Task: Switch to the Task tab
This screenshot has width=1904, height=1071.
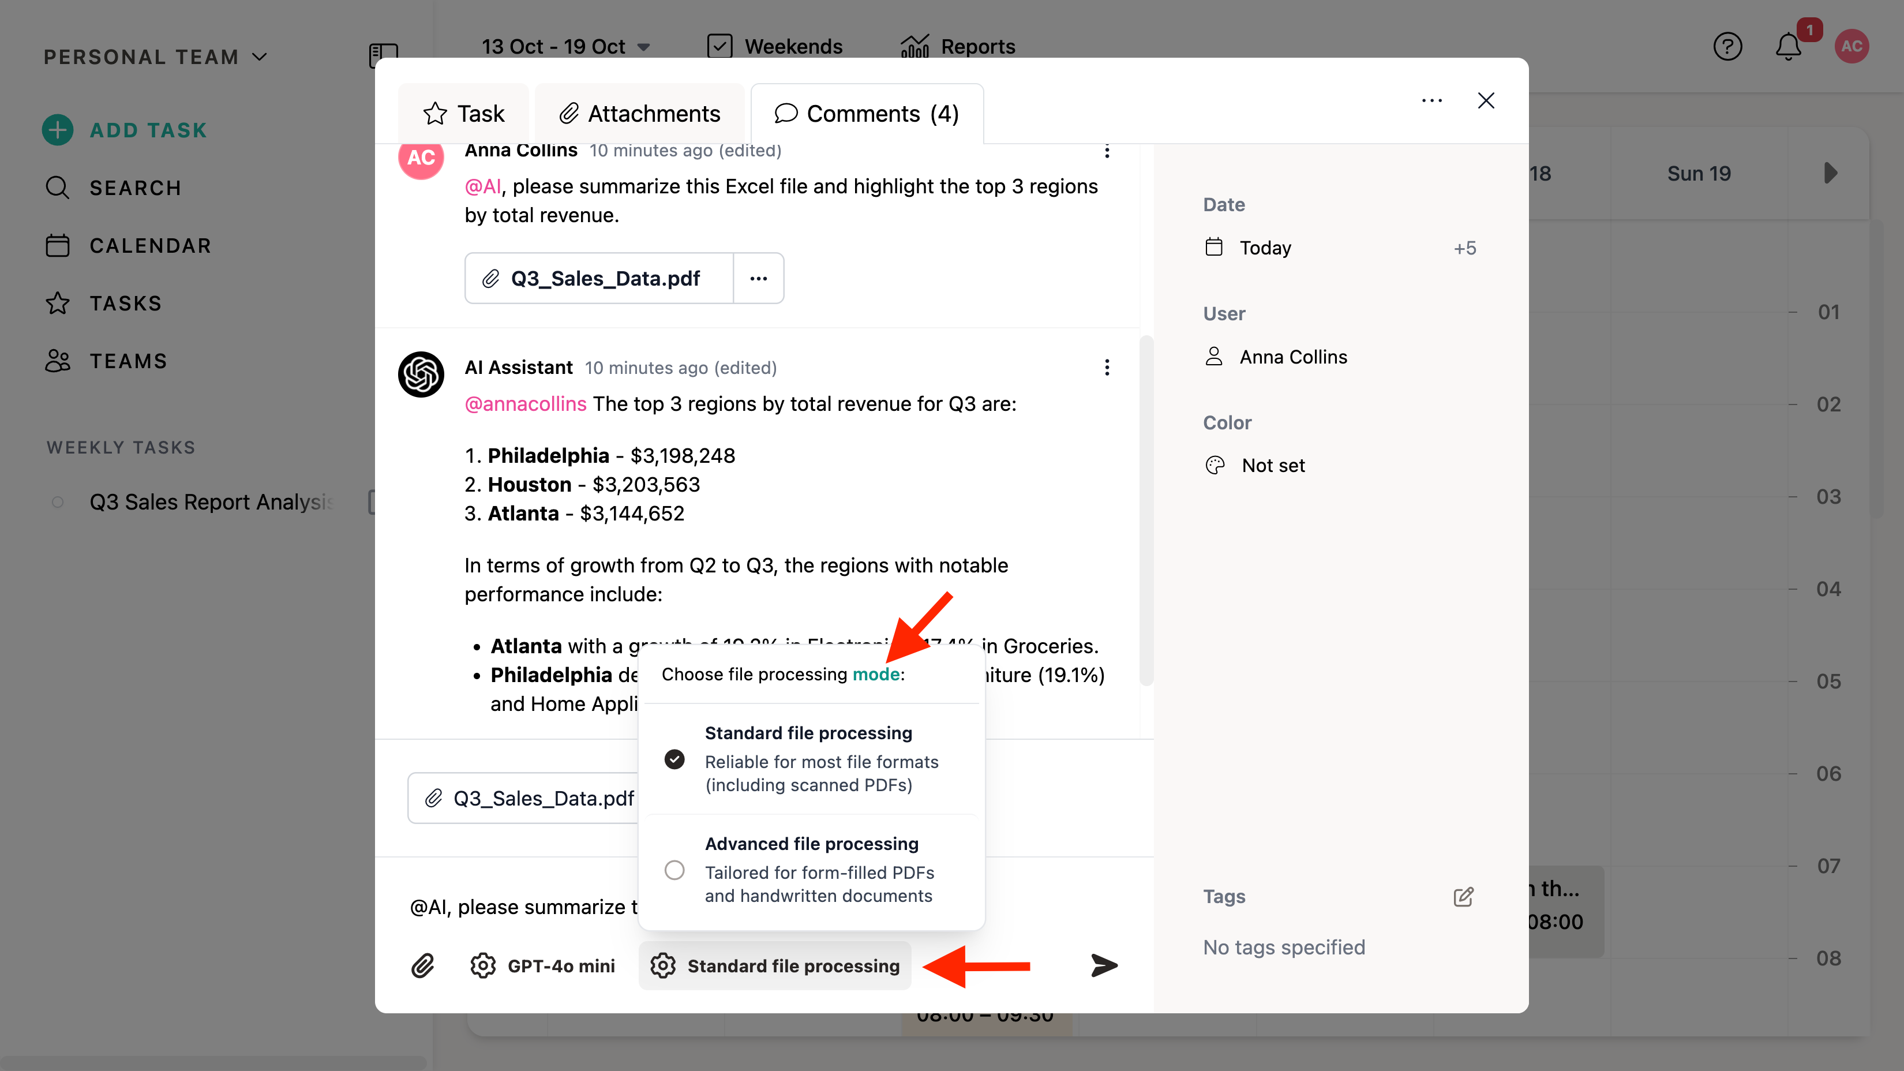Action: click(463, 114)
